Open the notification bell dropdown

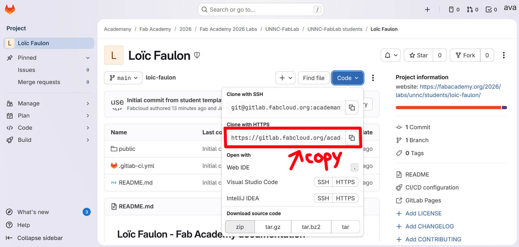(x=390, y=55)
